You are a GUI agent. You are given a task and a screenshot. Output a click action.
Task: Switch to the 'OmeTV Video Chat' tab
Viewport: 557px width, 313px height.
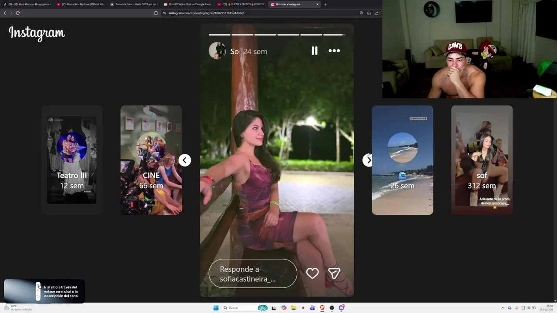click(x=188, y=4)
